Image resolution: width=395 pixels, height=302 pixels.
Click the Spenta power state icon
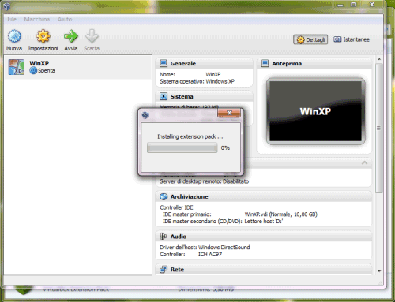coord(33,70)
